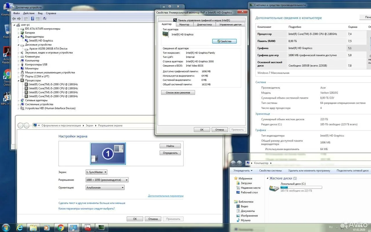Click Удалить или изменить программу
The width and height of the screenshot is (371, 232).
coord(309,171)
